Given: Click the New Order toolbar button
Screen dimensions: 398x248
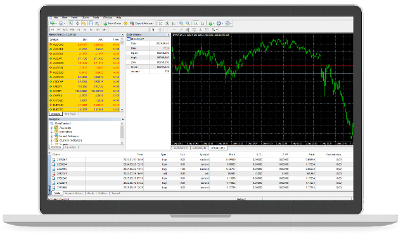Looking at the screenshot, I should 112,23.
